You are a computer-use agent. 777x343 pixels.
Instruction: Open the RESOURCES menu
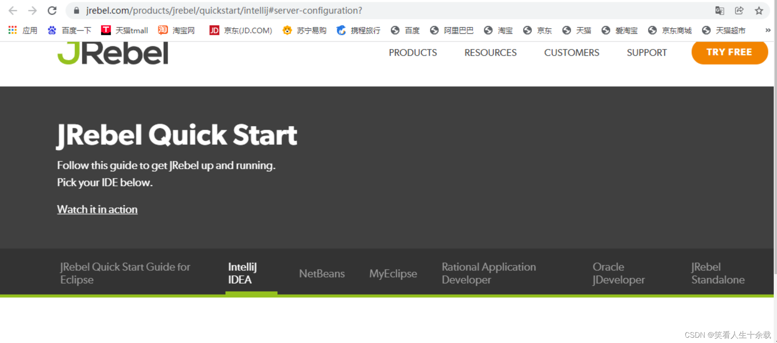[490, 53]
